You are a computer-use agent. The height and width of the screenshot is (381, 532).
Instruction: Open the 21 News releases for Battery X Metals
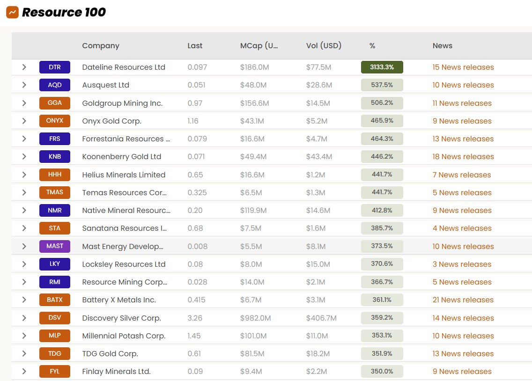(463, 300)
